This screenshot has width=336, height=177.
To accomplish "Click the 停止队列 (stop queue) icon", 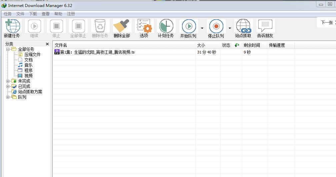I will point(216,26).
